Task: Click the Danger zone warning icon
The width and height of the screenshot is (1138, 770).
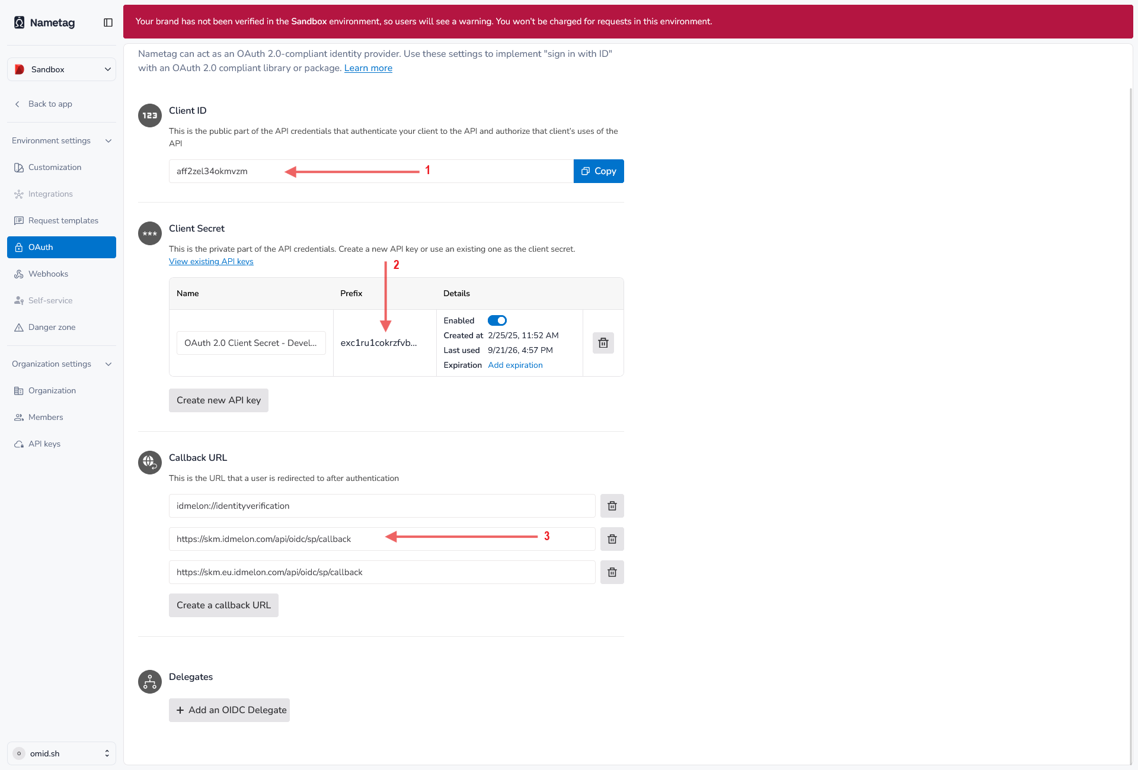Action: (x=19, y=327)
